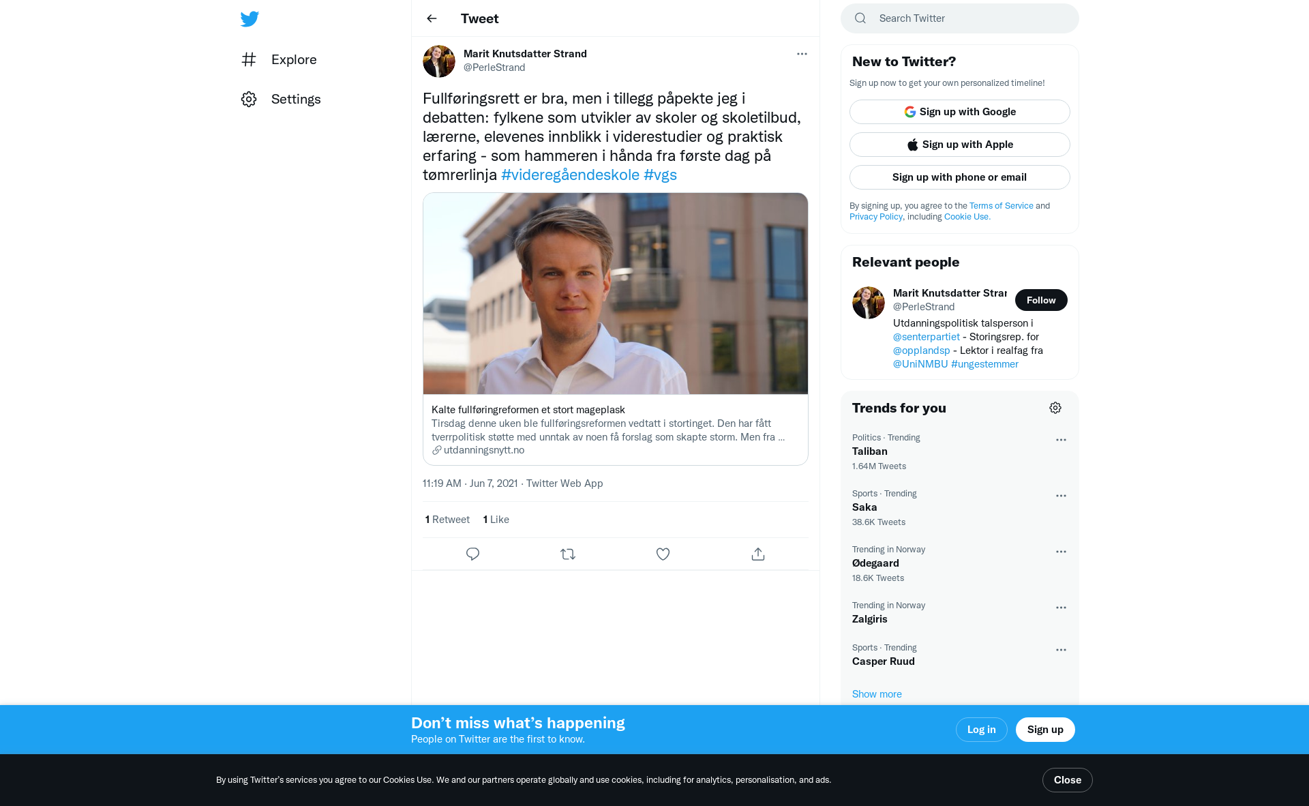
Task: Close the cookies notice banner
Action: [1067, 779]
